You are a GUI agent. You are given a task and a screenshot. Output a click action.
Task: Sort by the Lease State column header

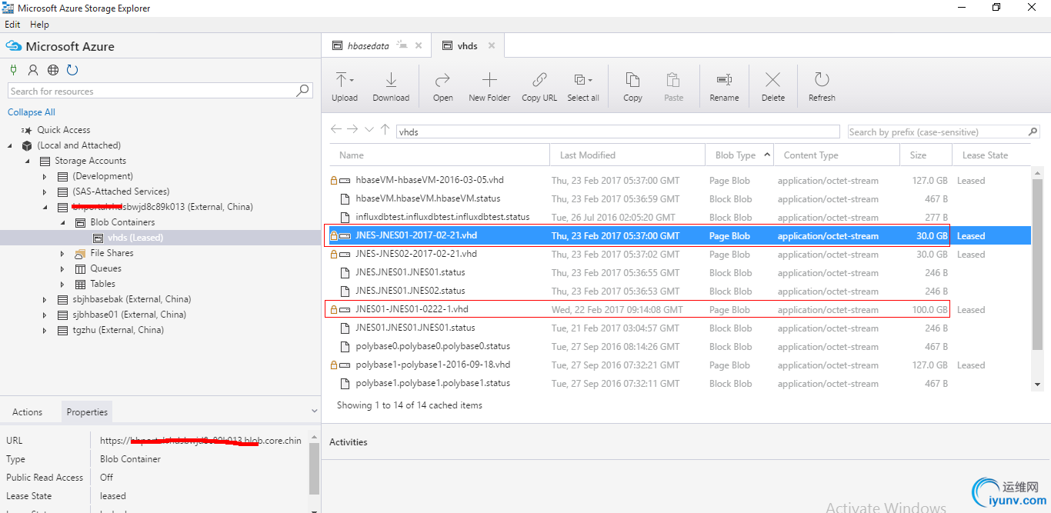click(991, 155)
